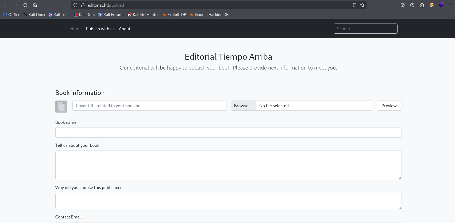
Task: Toggle reader view icon in address bar
Action: coord(355,5)
